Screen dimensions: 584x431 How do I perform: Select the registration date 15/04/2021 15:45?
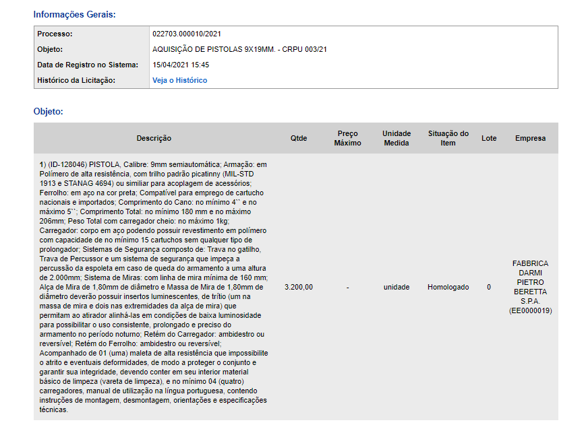point(181,65)
